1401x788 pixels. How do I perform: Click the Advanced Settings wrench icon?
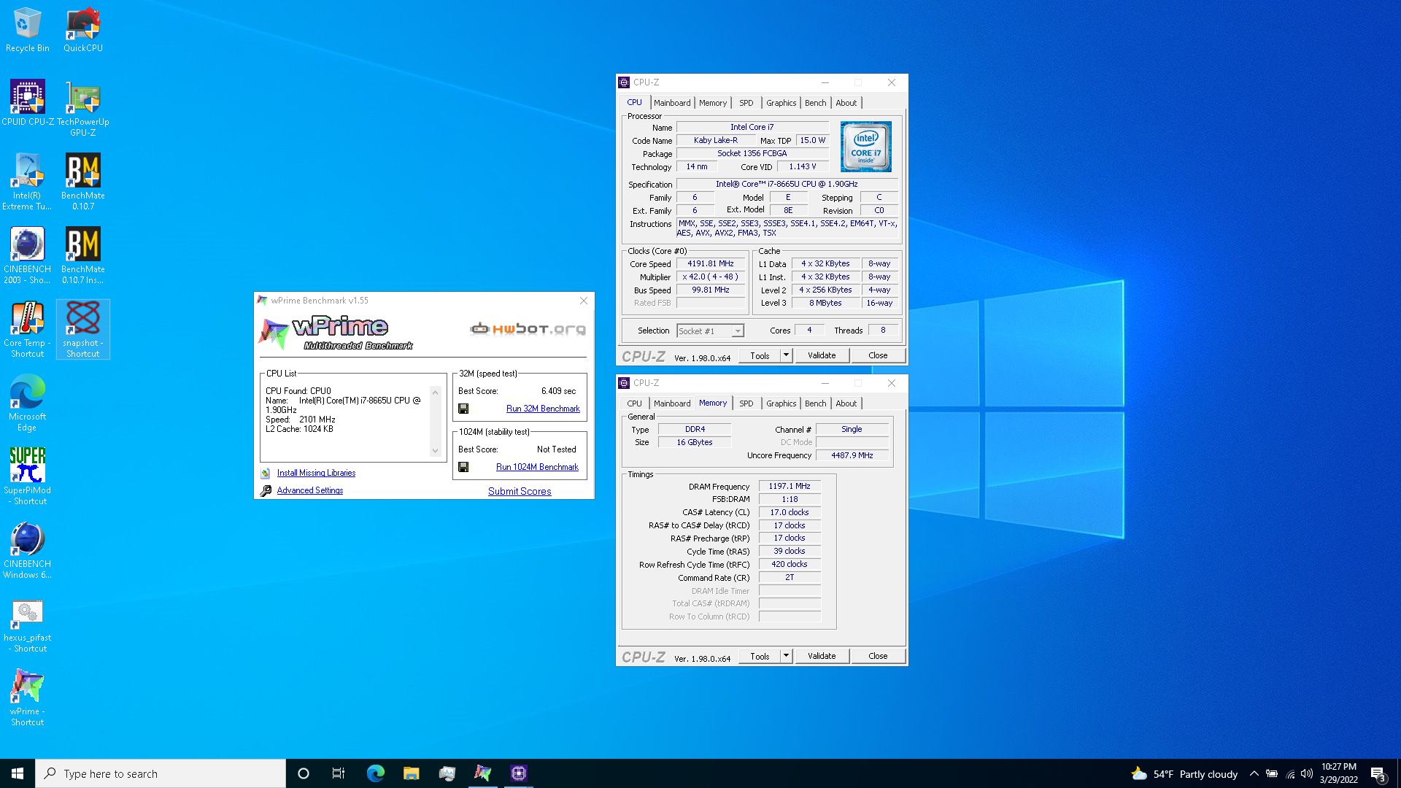click(266, 491)
